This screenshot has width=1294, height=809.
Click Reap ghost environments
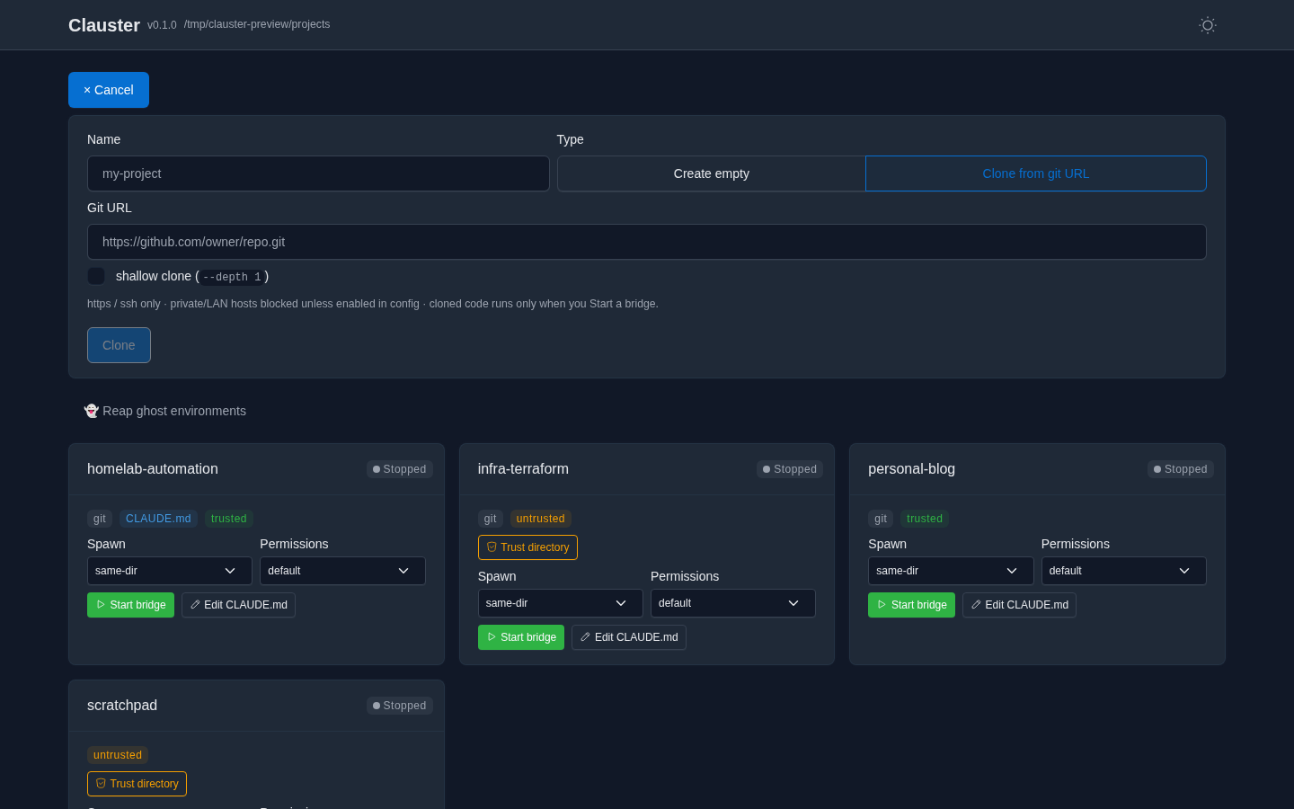164,411
